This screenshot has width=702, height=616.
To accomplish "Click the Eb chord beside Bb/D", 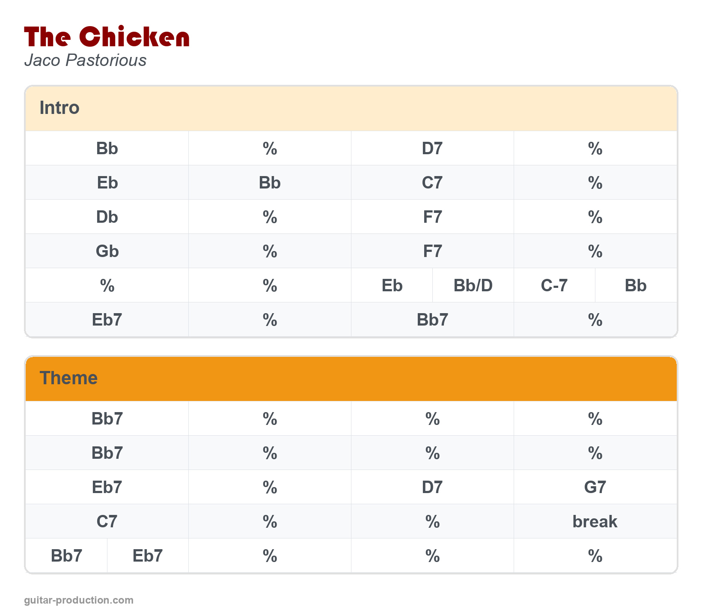I will click(x=392, y=286).
